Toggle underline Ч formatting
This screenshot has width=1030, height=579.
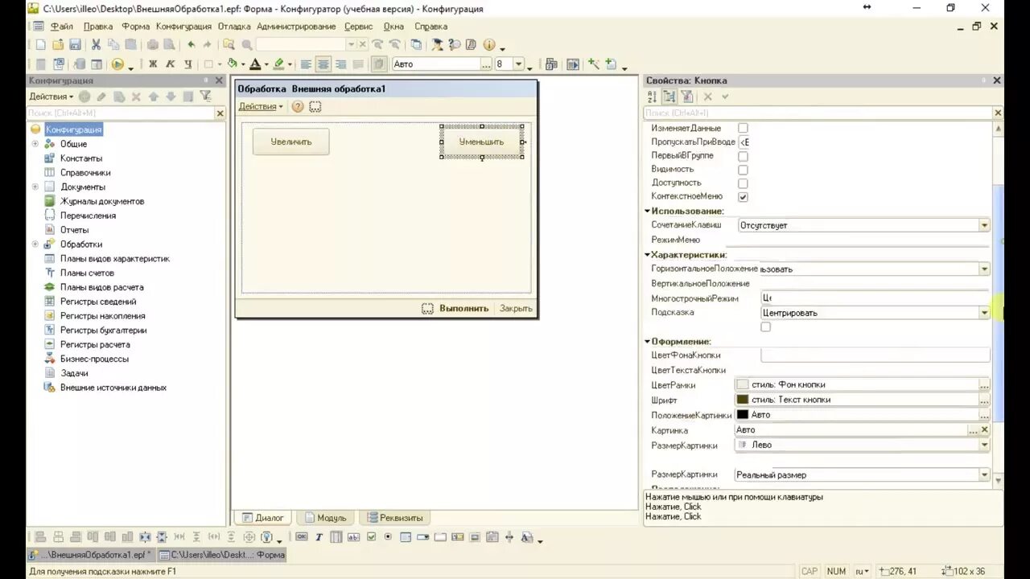point(187,64)
